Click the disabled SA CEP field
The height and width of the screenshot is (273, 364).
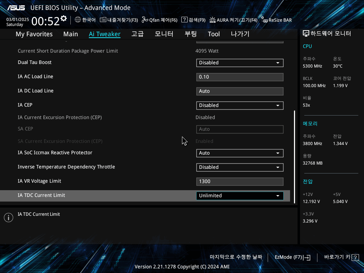(240, 129)
